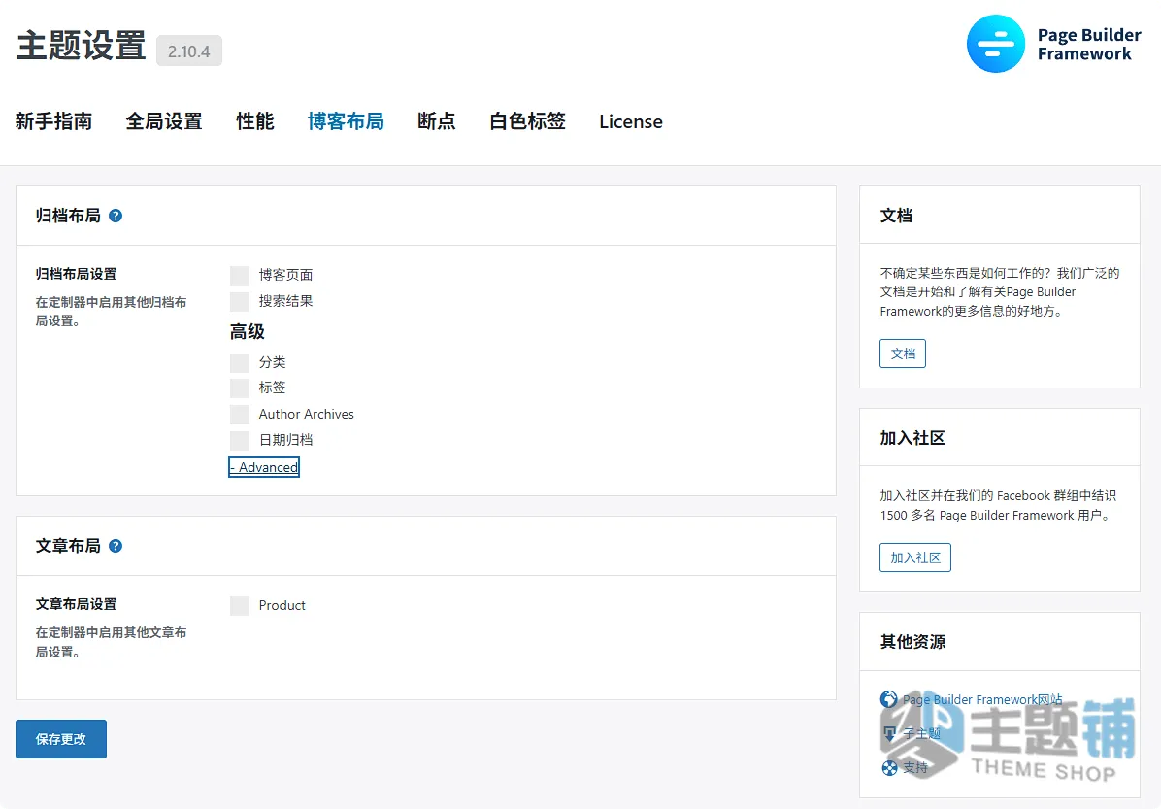Open the 子主题 resource link
The image size is (1161, 809).
(x=921, y=733)
